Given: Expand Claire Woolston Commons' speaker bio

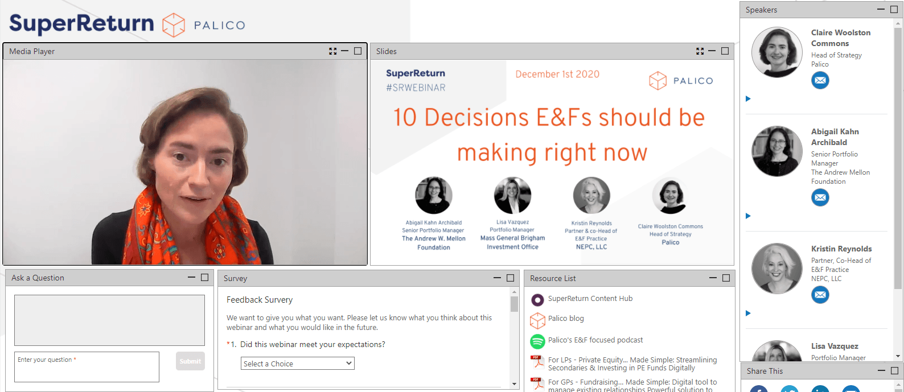Looking at the screenshot, I should pyautogui.click(x=749, y=99).
